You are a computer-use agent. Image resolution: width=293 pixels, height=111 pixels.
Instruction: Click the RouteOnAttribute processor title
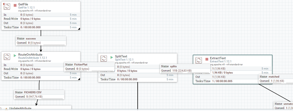click(x=30, y=54)
